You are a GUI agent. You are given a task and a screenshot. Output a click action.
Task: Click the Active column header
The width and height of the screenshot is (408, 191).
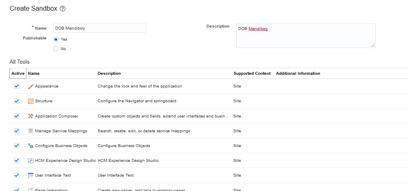[x=18, y=74]
